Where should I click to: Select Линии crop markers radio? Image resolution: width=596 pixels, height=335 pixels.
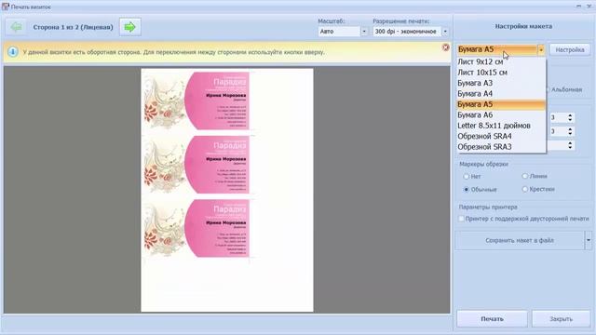[525, 176]
